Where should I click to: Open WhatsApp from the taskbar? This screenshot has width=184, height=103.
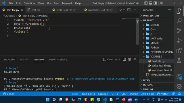(x=98, y=100)
